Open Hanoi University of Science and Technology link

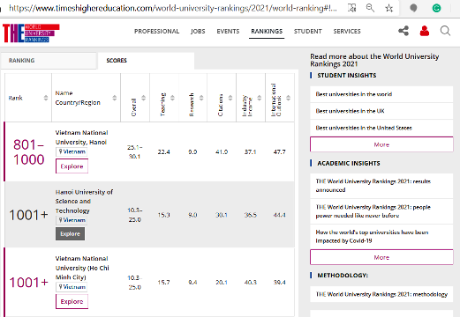click(84, 201)
